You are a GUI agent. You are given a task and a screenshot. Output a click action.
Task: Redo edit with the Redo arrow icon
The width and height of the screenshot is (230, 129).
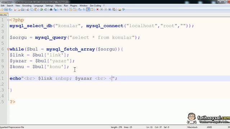tap(46, 10)
